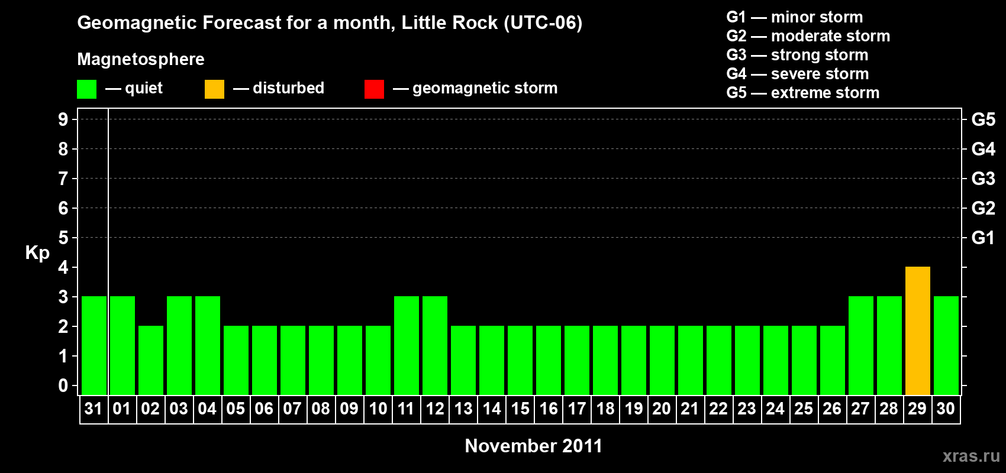
Task: Click the green bar above day 27
Action: pyautogui.click(x=861, y=345)
